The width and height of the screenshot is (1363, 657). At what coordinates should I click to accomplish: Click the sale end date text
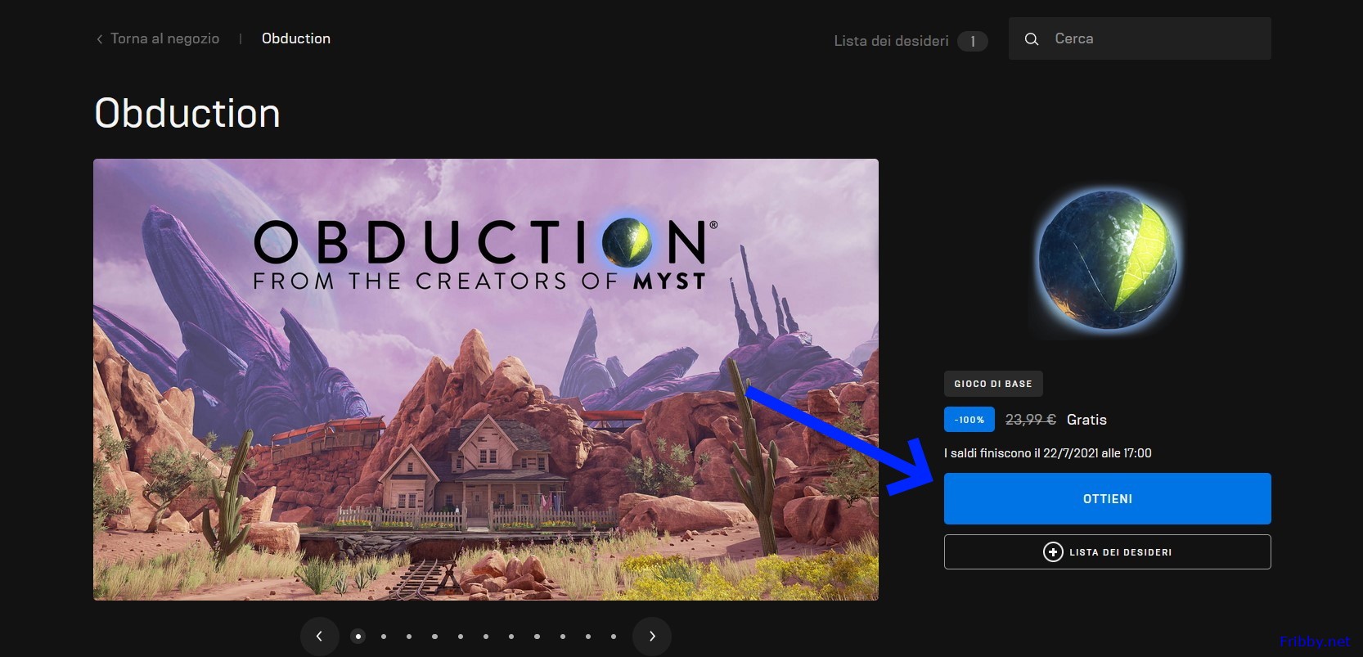tap(1048, 453)
